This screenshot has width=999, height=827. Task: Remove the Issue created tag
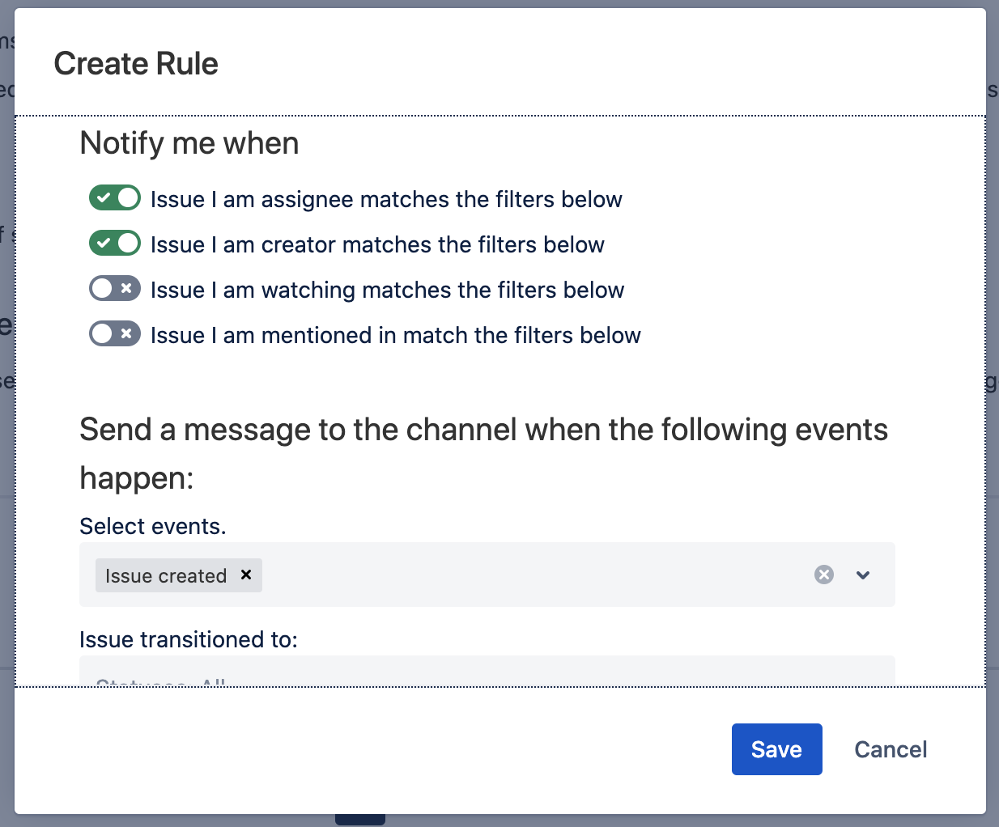[x=246, y=575]
